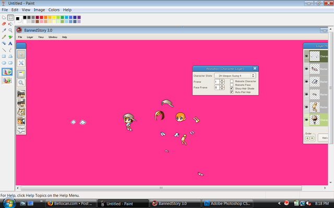This screenshot has width=334, height=208.
Task: Pick the purple color swatch in palette
Action: (79, 17)
